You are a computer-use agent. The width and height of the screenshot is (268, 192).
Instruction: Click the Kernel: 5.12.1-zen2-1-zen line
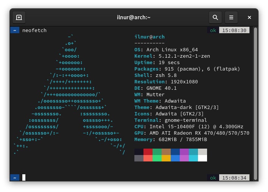(172, 56)
